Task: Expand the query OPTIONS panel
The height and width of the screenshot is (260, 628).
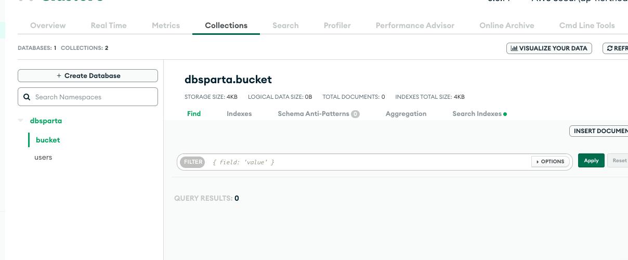Action: pyautogui.click(x=550, y=162)
